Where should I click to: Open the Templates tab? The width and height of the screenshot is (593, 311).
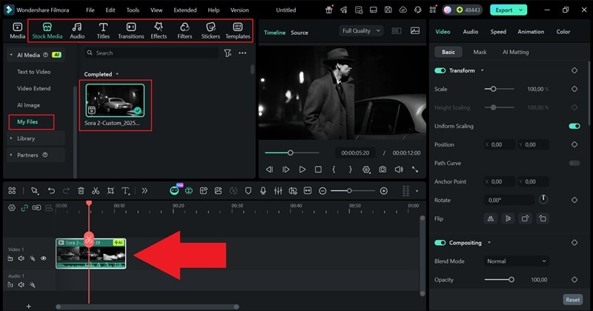[x=238, y=31]
